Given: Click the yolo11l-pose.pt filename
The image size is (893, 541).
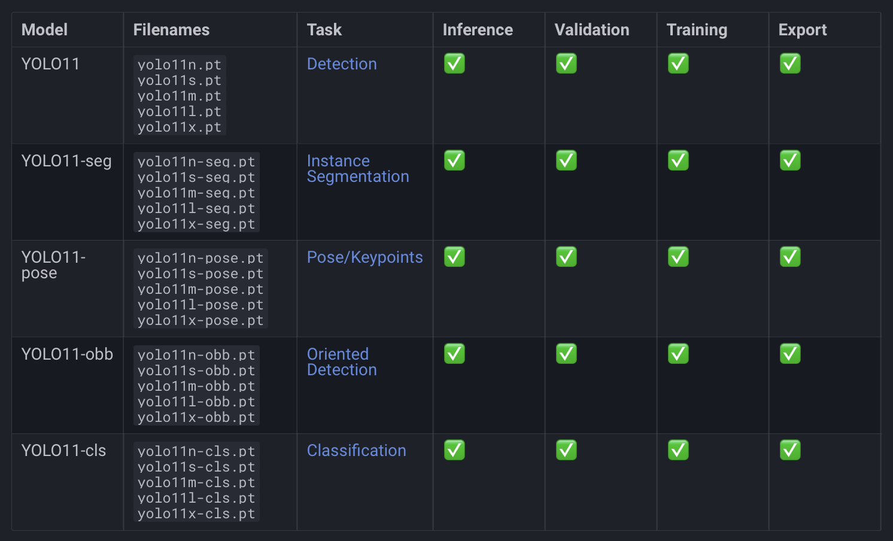Looking at the screenshot, I should pos(201,305).
